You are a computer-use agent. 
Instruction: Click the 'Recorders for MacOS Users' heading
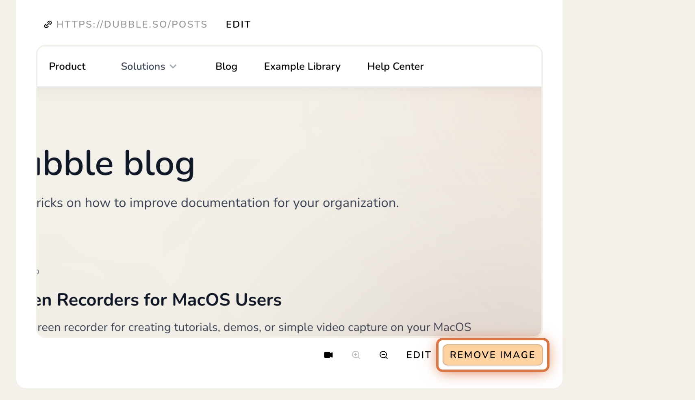point(169,300)
